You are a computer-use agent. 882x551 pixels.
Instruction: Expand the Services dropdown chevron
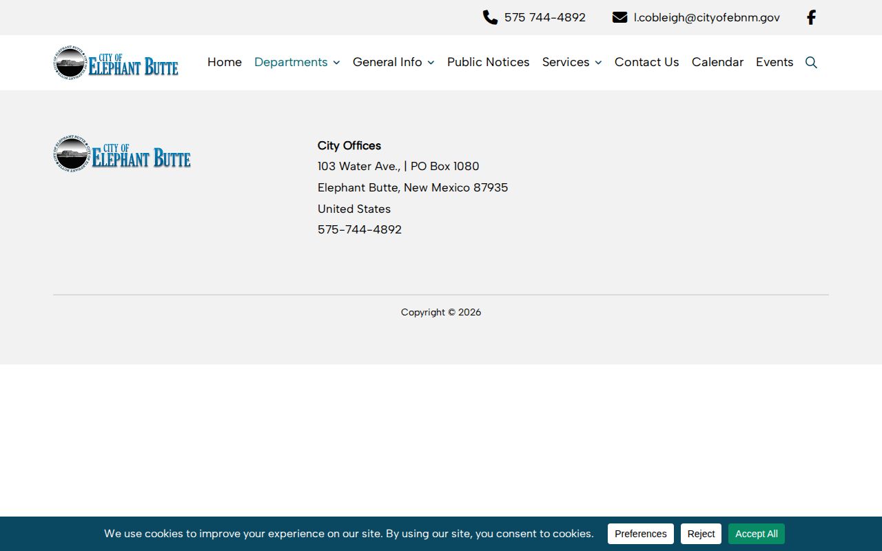598,63
